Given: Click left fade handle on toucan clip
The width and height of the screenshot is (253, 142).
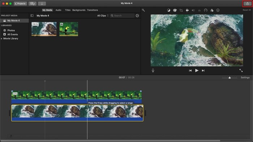Looking at the screenshot, I should (12, 91).
